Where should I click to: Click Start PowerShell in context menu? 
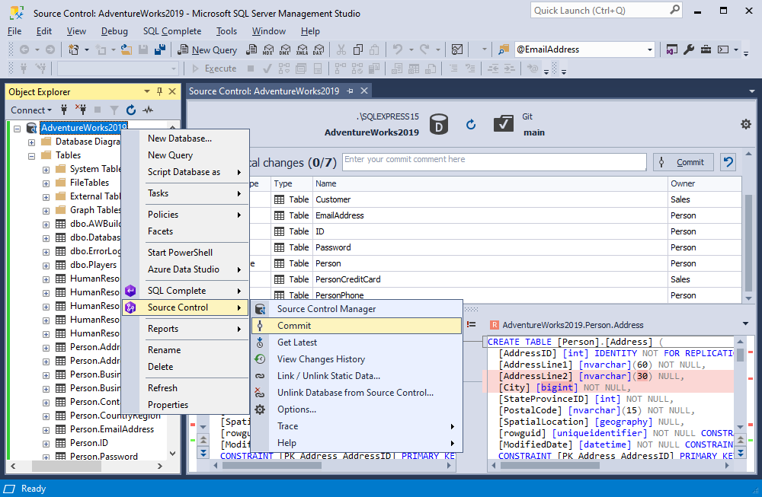(x=185, y=253)
